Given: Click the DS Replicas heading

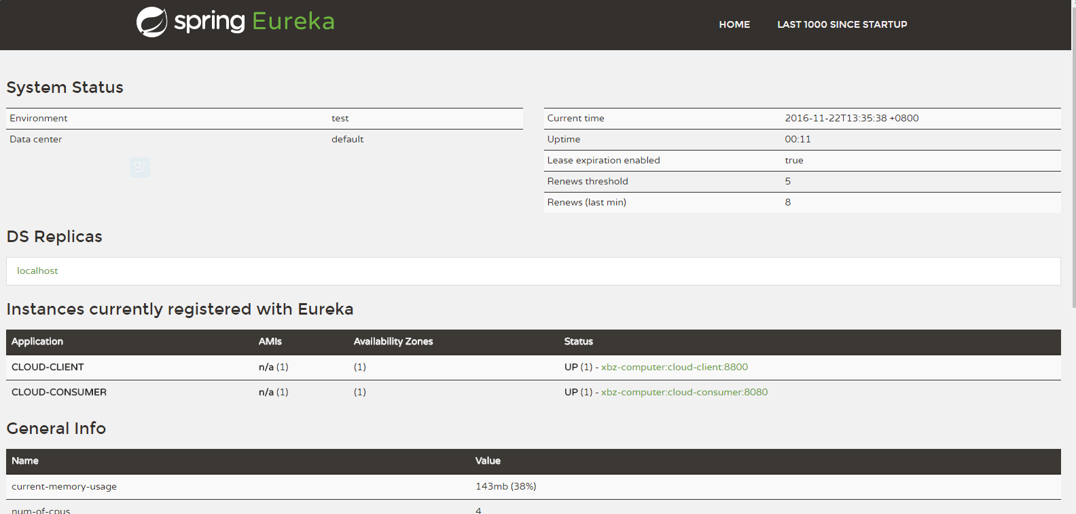Looking at the screenshot, I should tap(54, 237).
